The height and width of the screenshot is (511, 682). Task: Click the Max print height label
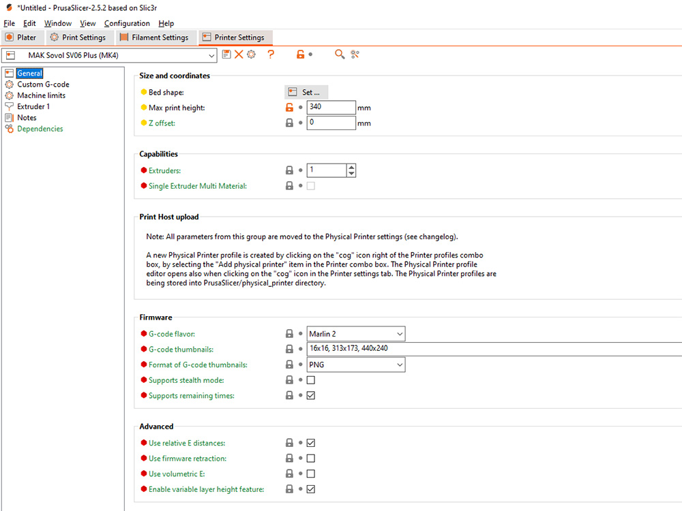click(177, 108)
